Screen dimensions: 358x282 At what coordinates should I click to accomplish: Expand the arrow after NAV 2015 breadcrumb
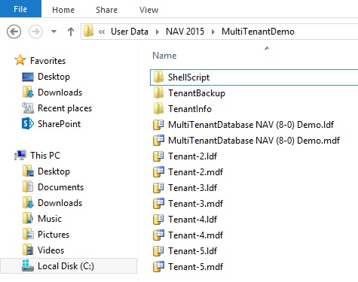tap(213, 32)
